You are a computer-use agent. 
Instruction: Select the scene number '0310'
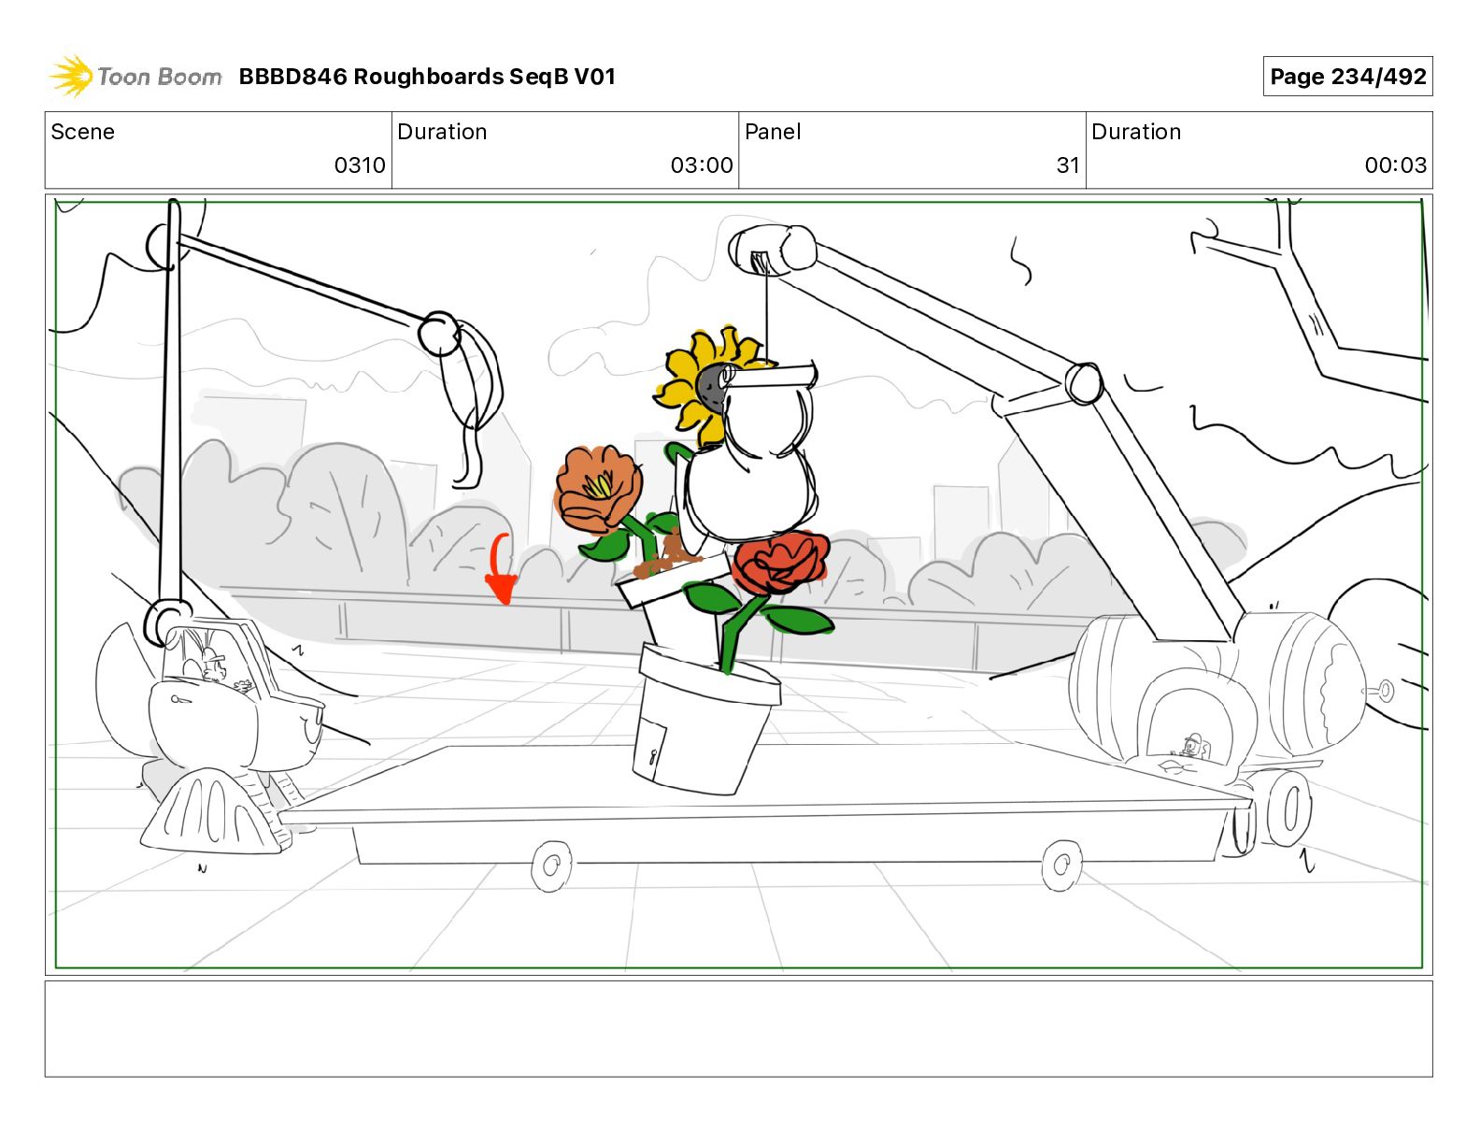pyautogui.click(x=360, y=165)
